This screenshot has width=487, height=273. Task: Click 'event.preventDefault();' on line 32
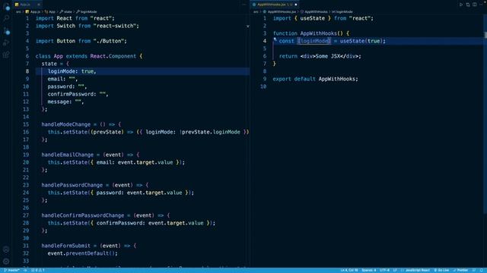point(83,253)
